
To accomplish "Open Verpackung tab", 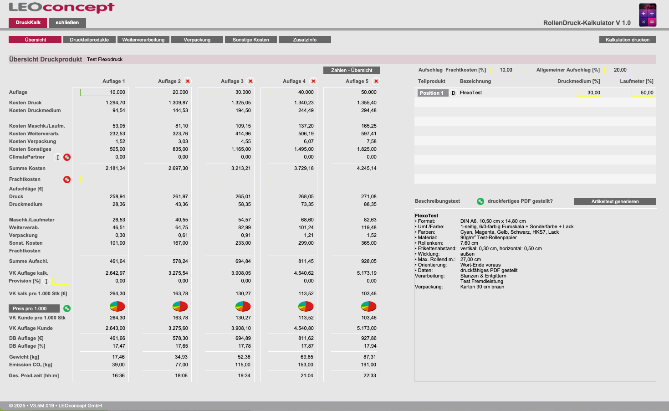I will tap(197, 40).
